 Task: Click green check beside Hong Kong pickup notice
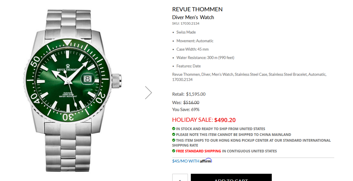174,140
